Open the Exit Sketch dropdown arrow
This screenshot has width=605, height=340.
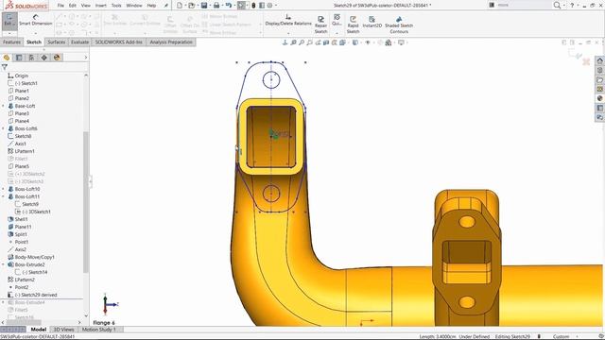point(9,34)
